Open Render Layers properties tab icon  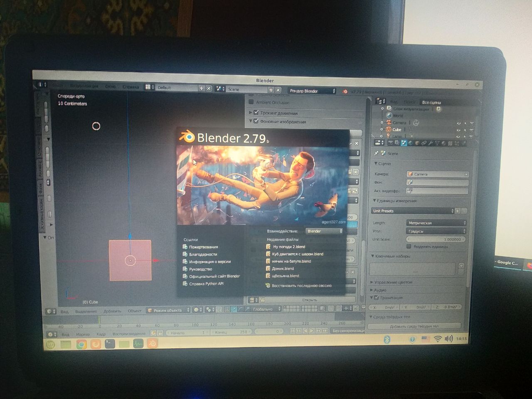pyautogui.click(x=397, y=143)
